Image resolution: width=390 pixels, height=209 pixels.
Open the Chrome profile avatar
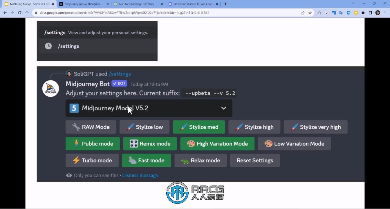pos(378,13)
